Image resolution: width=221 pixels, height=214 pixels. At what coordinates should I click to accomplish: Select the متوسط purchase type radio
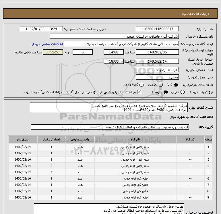[x=166, y=92]
